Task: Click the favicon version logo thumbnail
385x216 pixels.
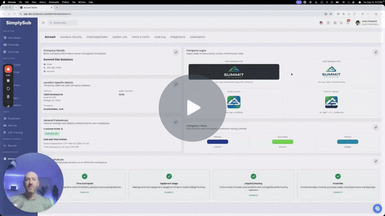Action: 331,102
